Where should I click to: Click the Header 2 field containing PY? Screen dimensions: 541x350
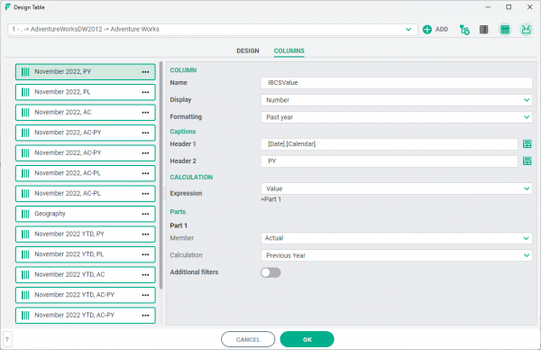coord(390,161)
